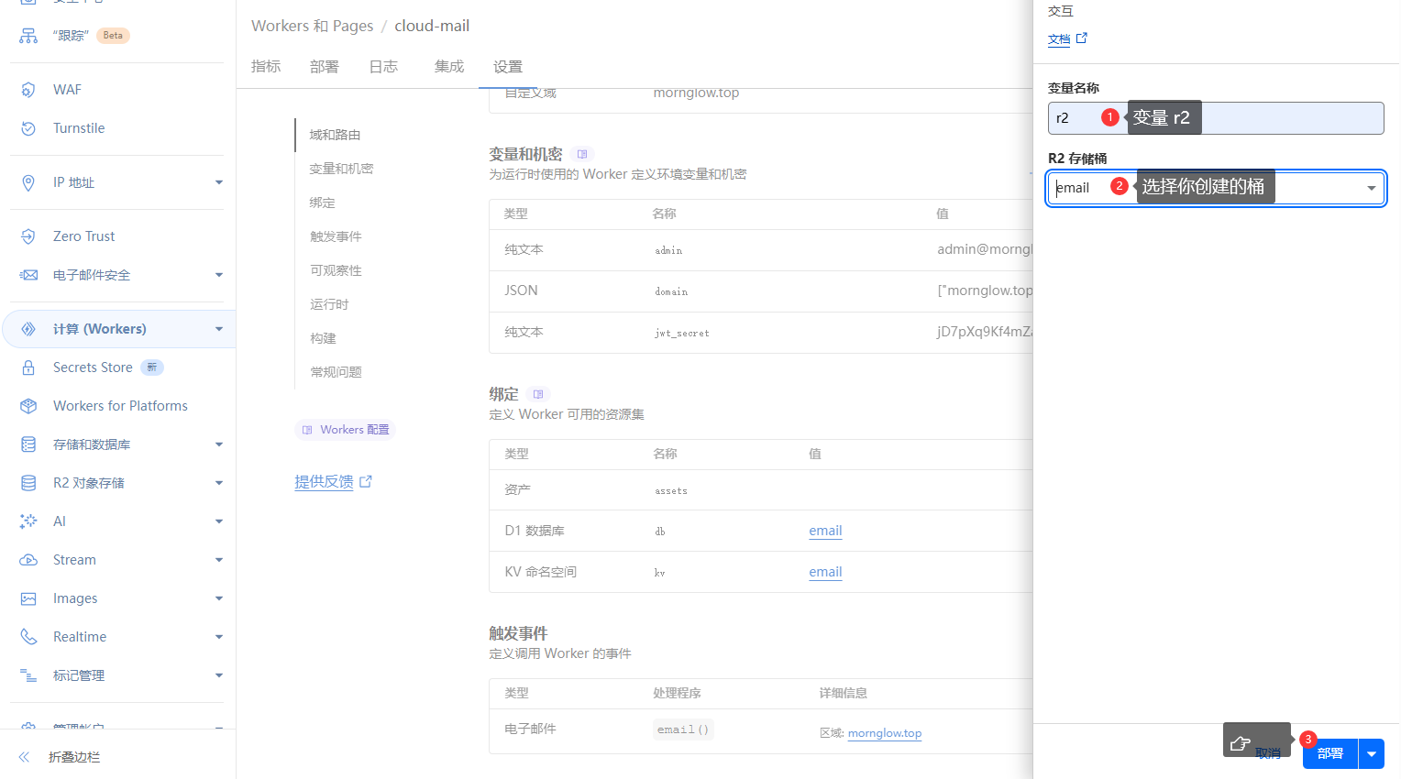1401x779 pixels.
Task: Click the WAF shield icon in sidebar
Action: 28,90
